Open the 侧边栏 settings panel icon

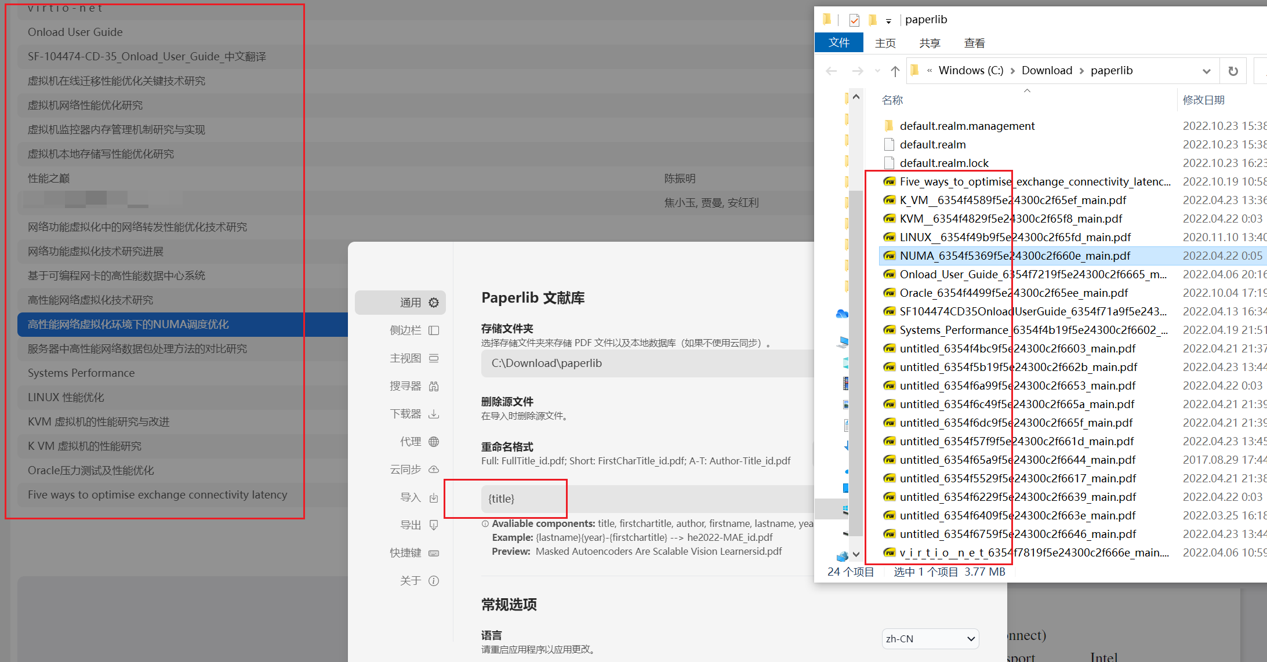click(x=434, y=330)
